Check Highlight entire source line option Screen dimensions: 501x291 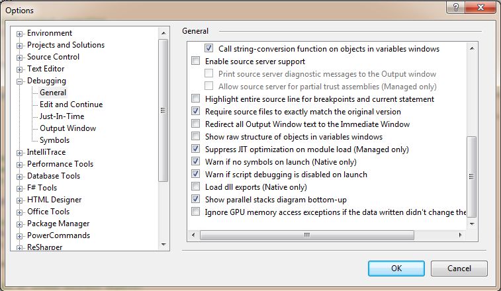click(x=195, y=99)
